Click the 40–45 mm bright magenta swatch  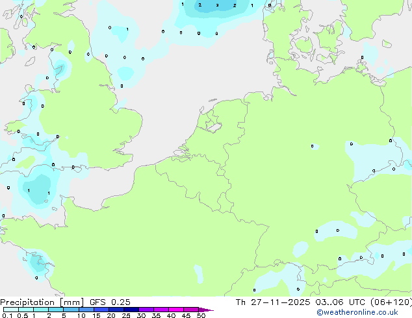[176, 310]
